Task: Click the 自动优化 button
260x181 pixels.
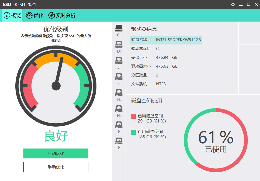Action: [56, 153]
